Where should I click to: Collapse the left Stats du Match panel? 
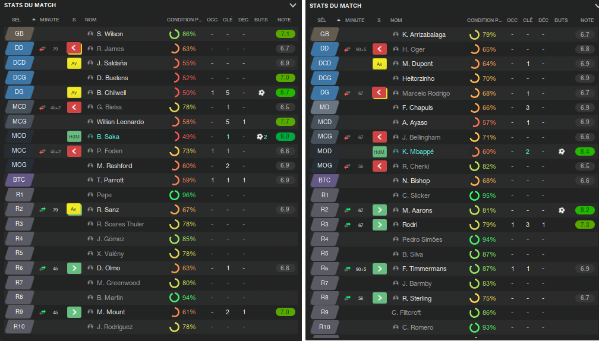click(292, 5)
